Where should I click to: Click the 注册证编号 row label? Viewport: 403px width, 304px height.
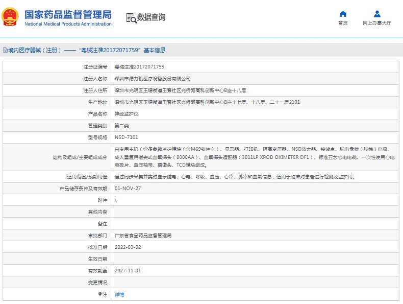tap(95, 67)
